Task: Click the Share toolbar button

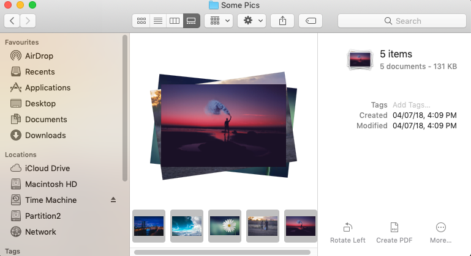Action: pos(282,21)
